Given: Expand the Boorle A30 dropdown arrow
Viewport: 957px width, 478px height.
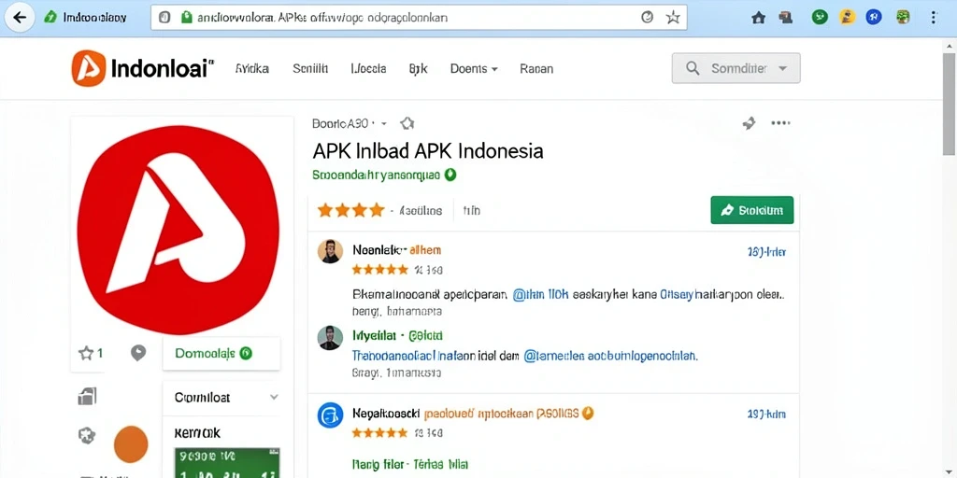Looking at the screenshot, I should click(x=384, y=124).
